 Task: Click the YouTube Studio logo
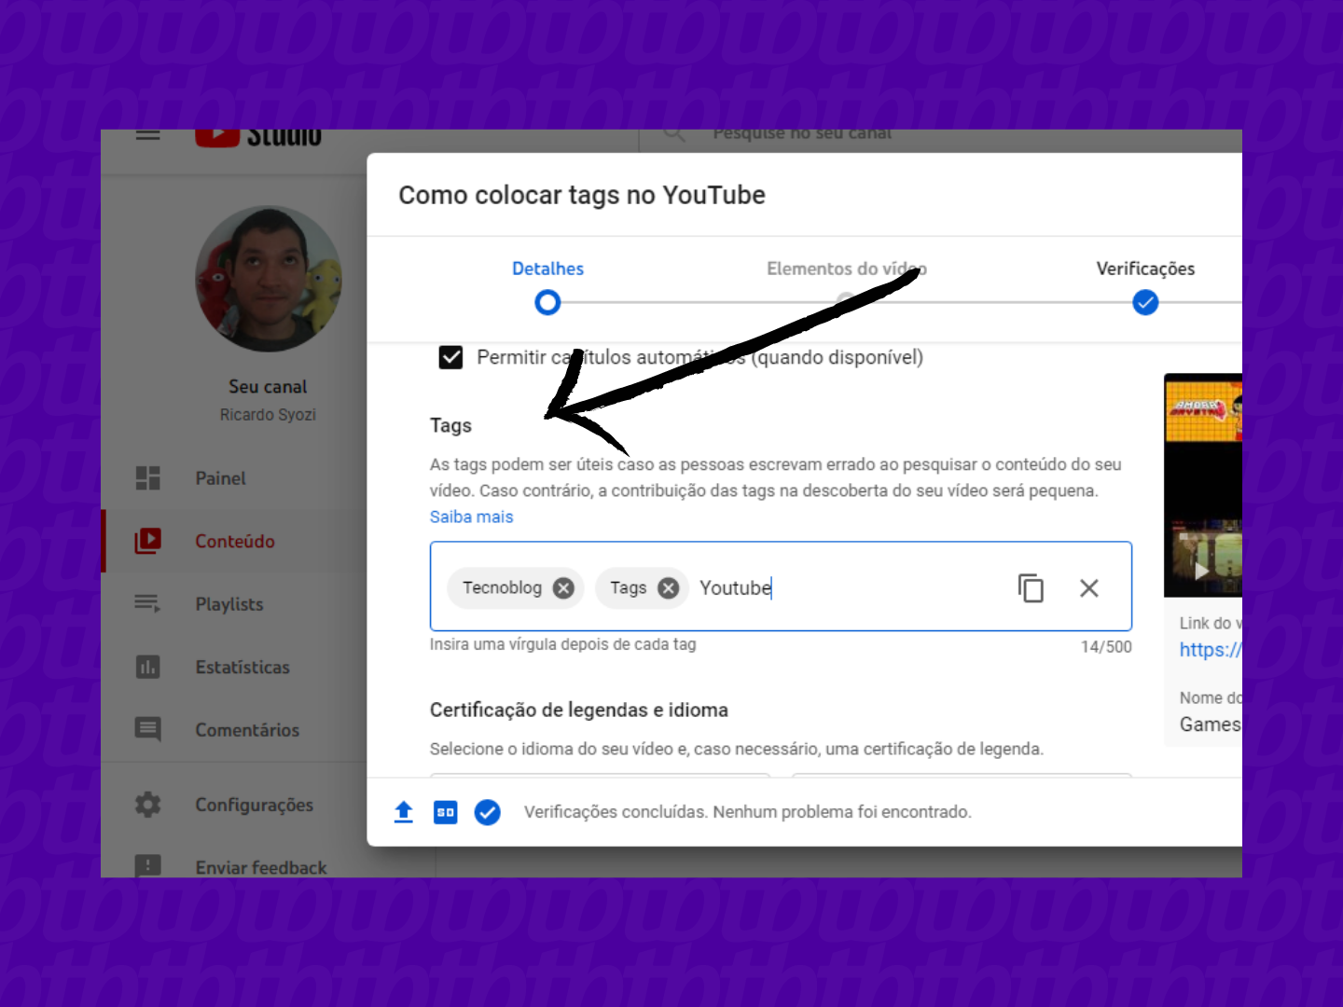258,137
